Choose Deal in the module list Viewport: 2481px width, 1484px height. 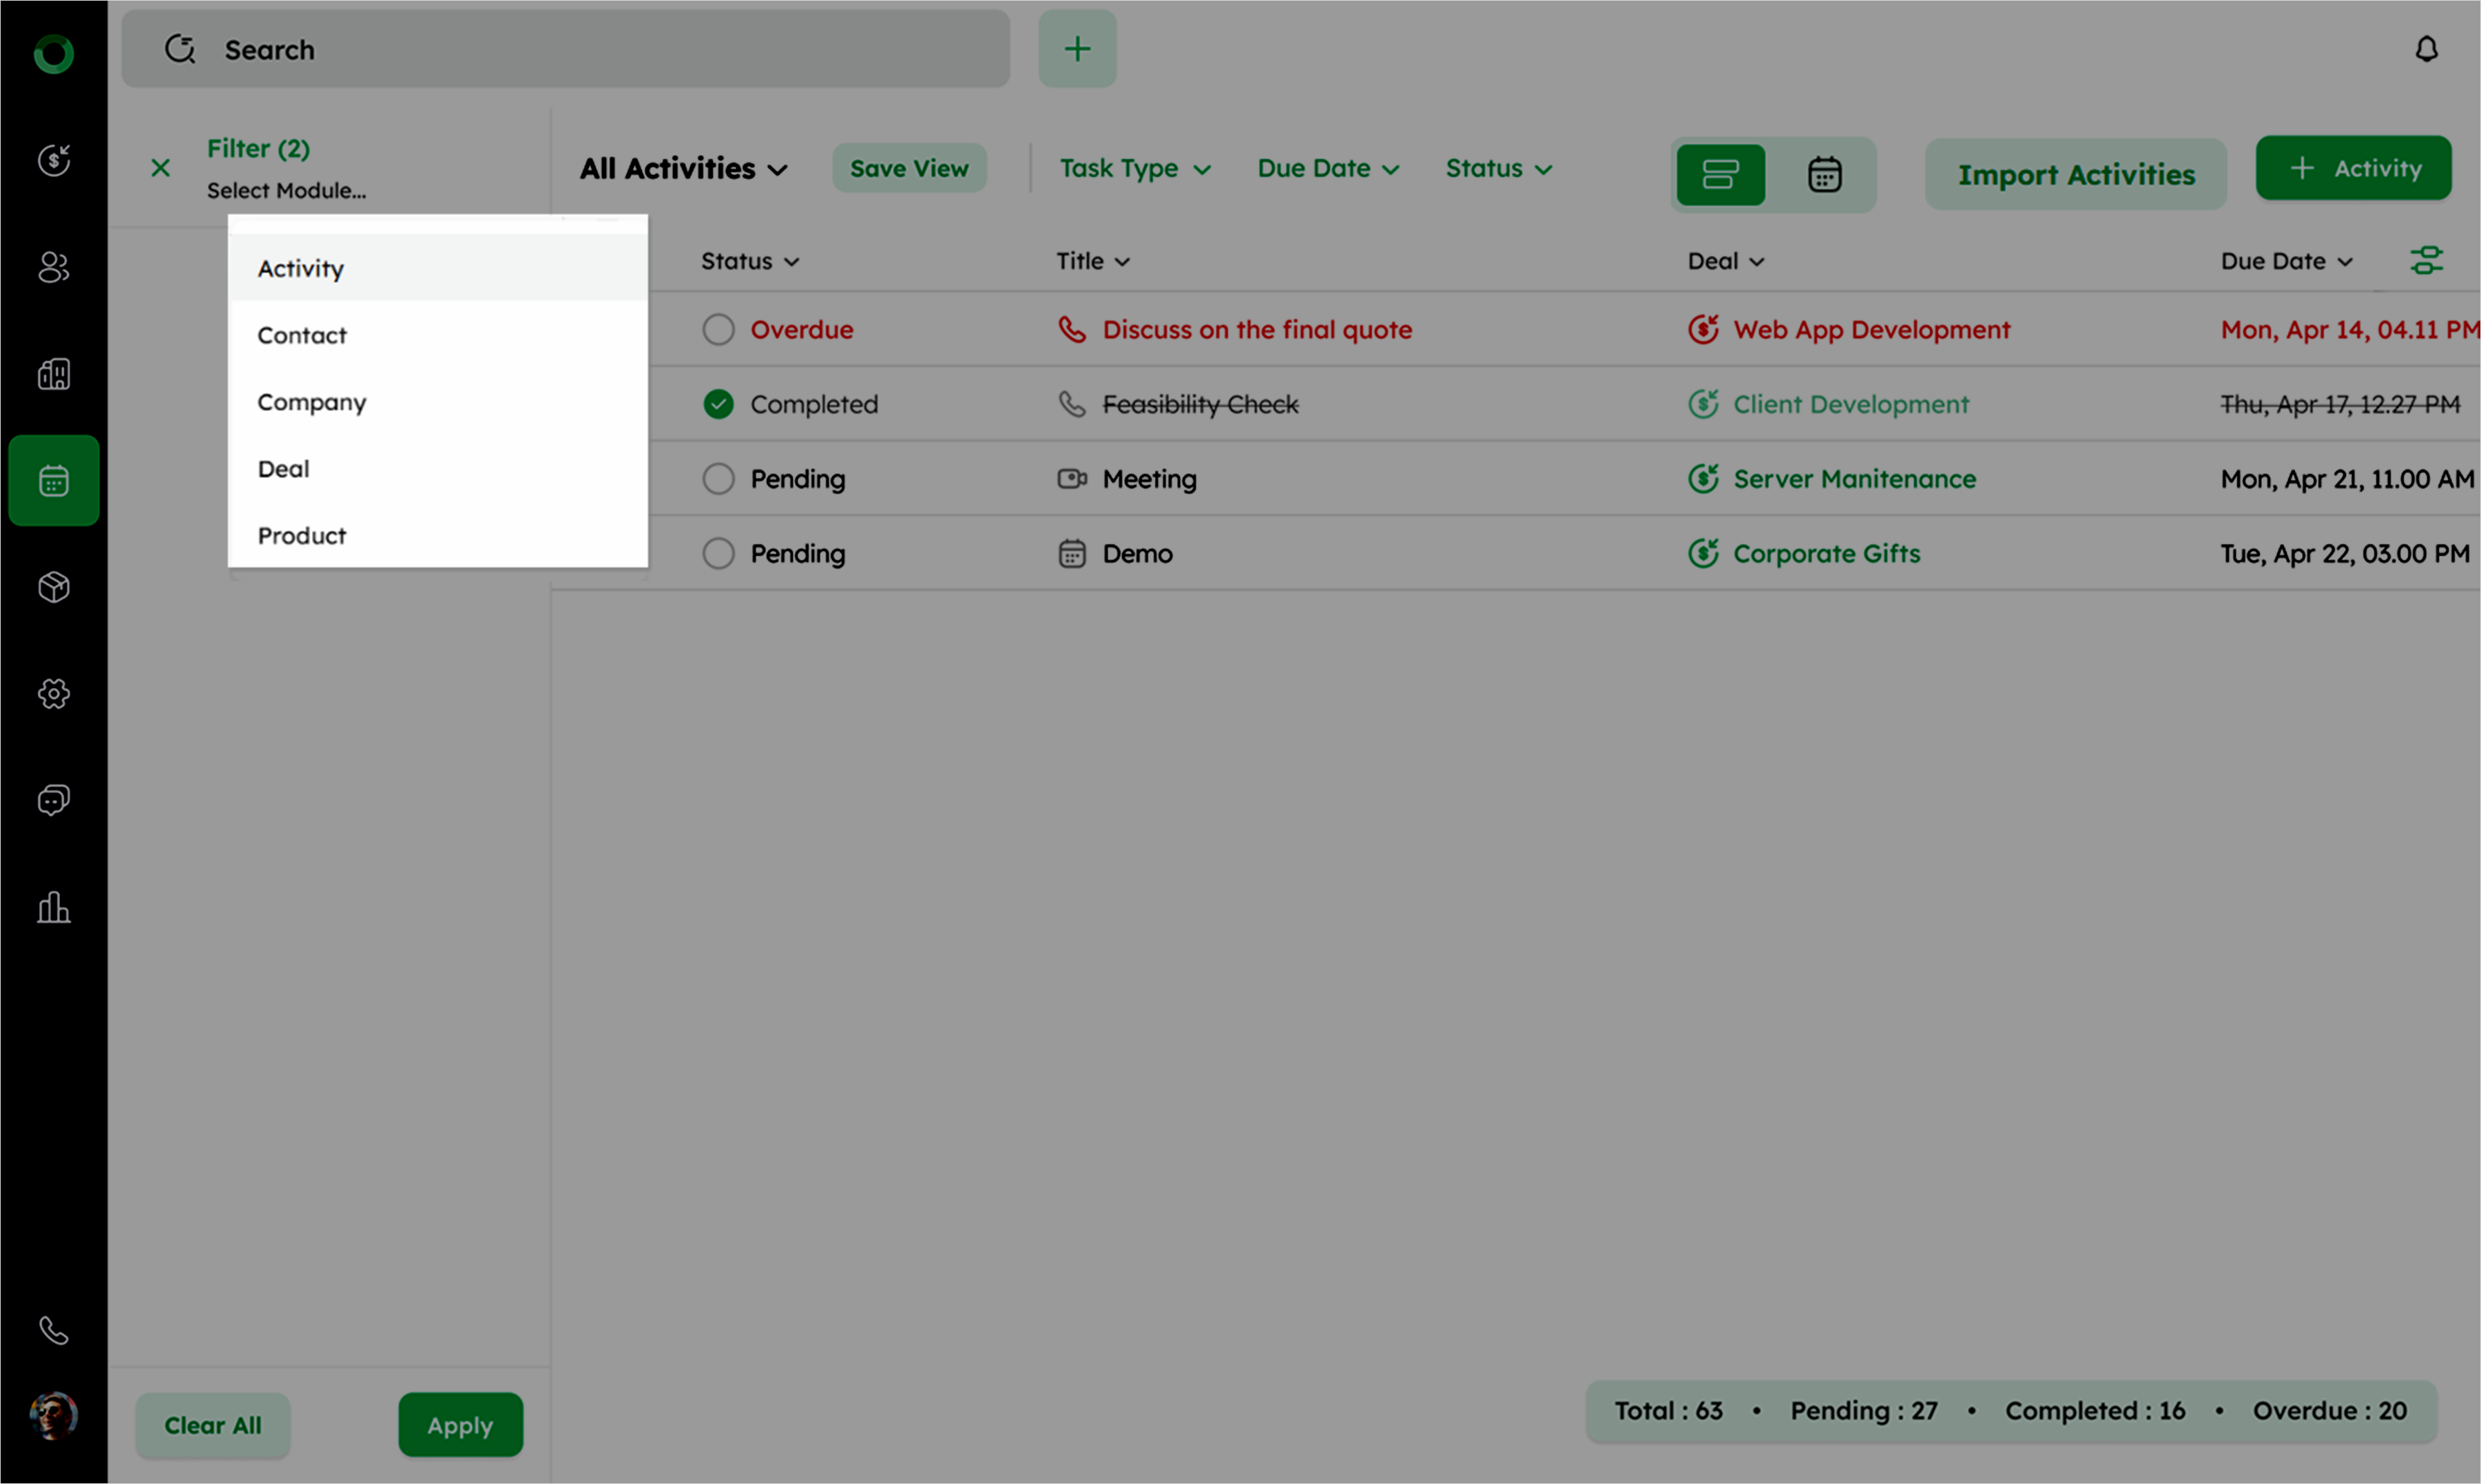[x=284, y=469]
